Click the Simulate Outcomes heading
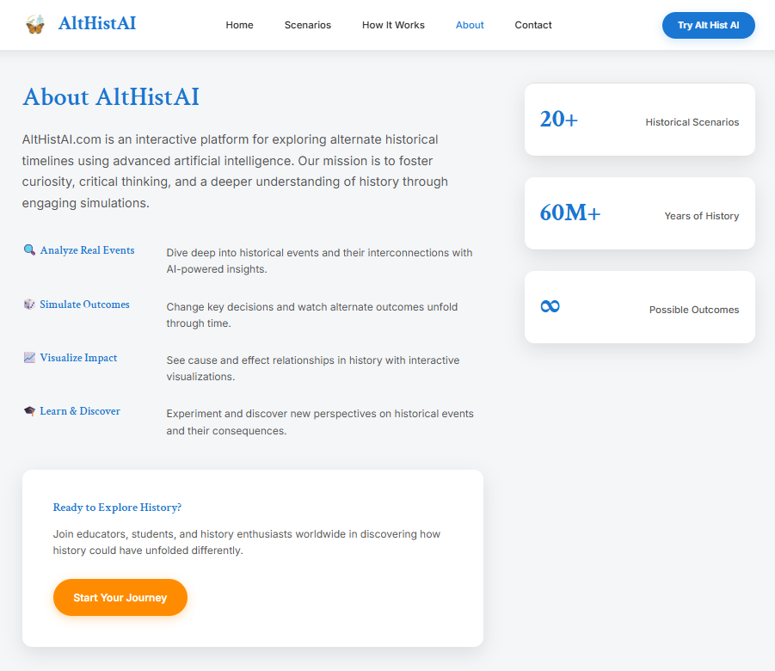 click(84, 305)
